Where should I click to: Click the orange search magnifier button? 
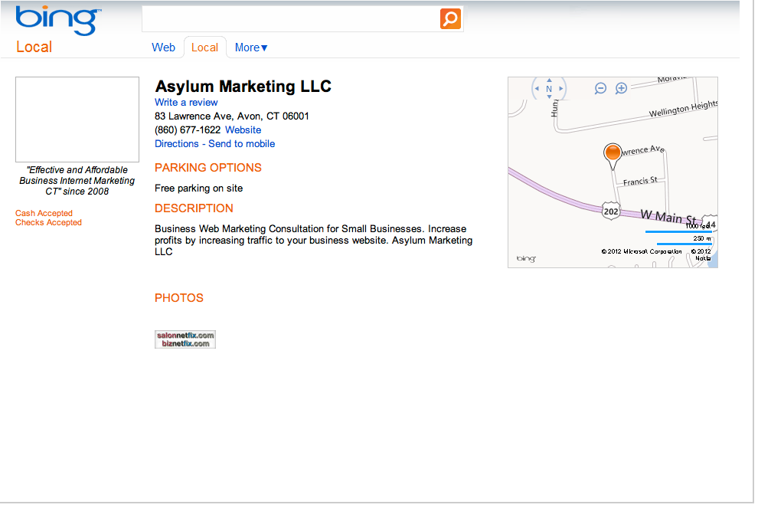coord(450,18)
